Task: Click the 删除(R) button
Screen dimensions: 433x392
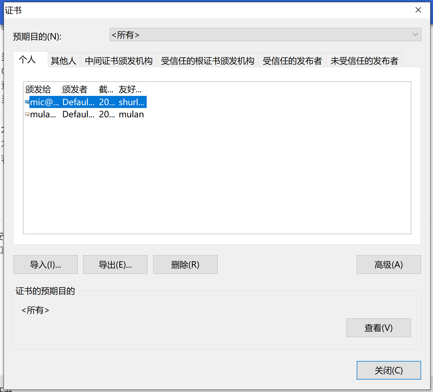Action: [x=185, y=265]
